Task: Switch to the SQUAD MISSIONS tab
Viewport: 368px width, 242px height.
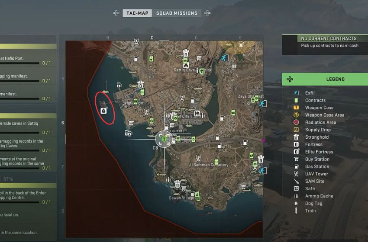Action: click(177, 13)
